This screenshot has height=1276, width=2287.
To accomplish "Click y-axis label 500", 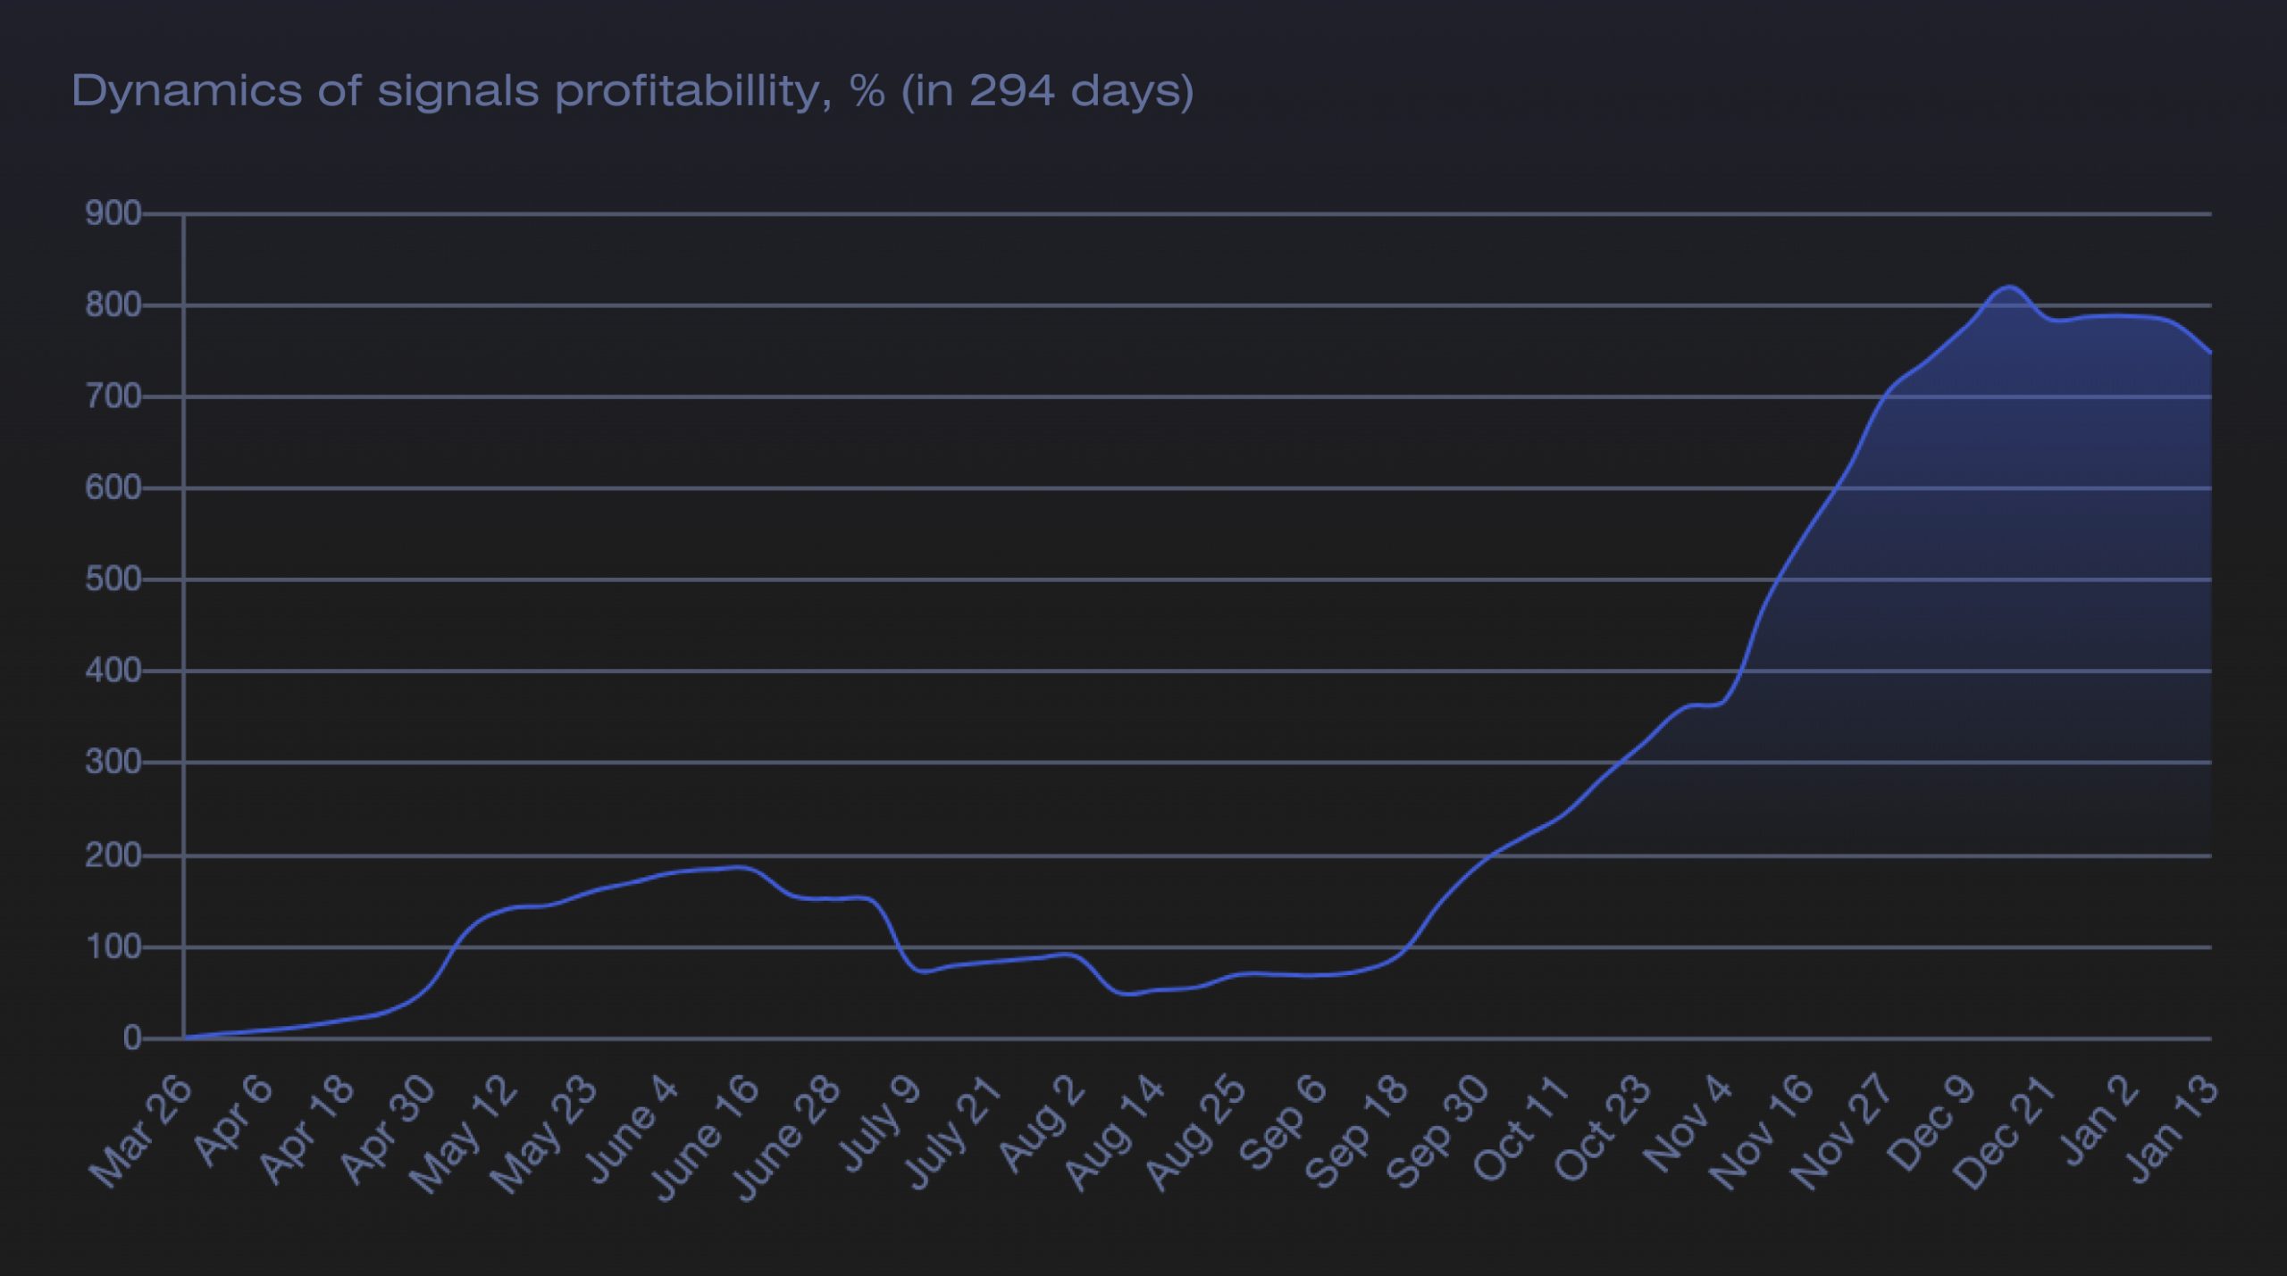I will [113, 580].
